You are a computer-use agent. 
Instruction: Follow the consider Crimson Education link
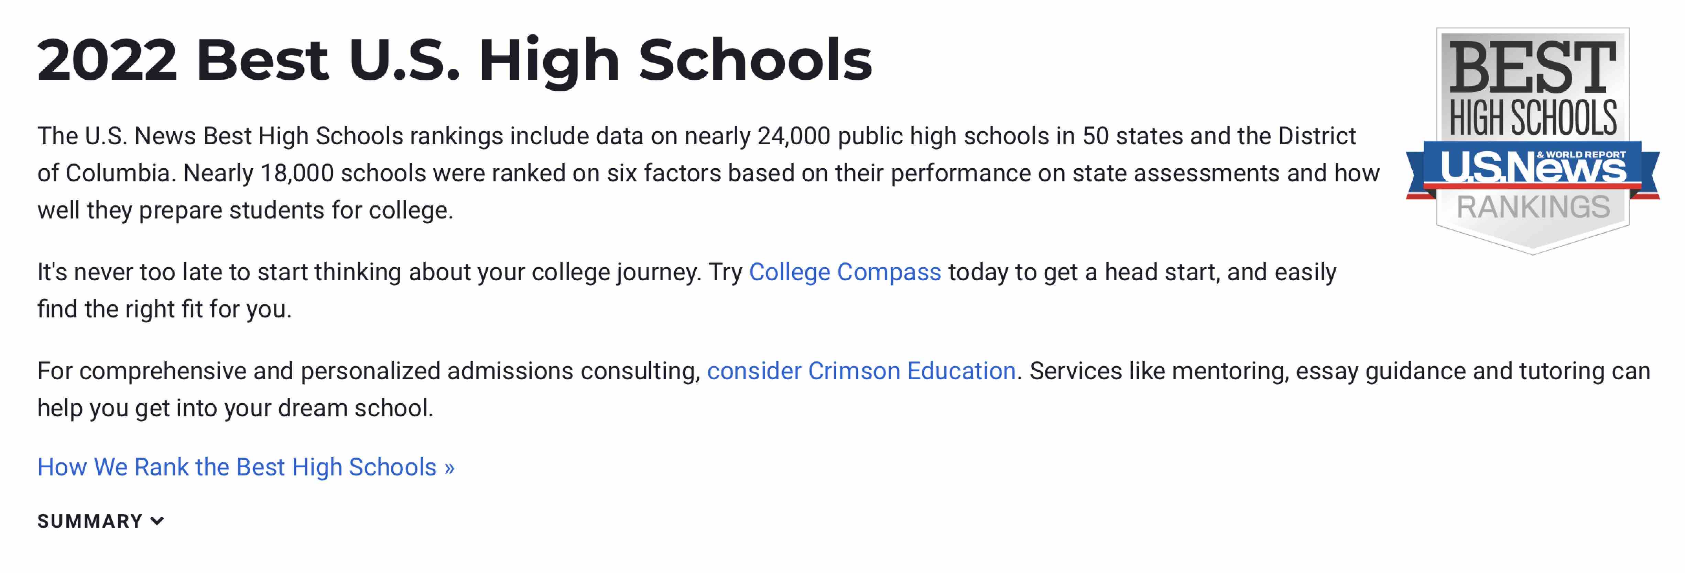coord(861,370)
